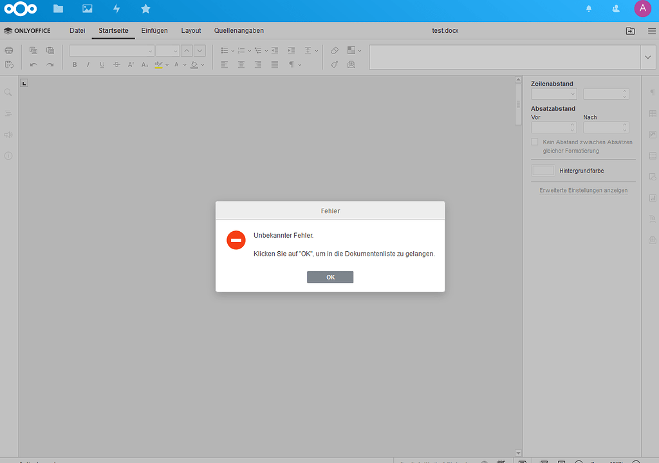The image size is (659, 463).
Task: Apply paragraph shading color
Action: (194, 65)
